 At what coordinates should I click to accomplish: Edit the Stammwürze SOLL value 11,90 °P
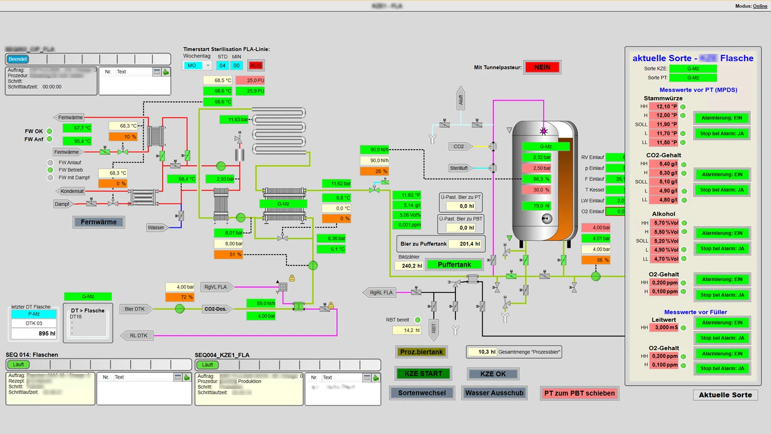tap(664, 124)
